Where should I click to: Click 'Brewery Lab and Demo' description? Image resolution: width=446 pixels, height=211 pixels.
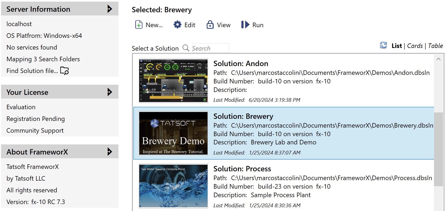tap(284, 142)
